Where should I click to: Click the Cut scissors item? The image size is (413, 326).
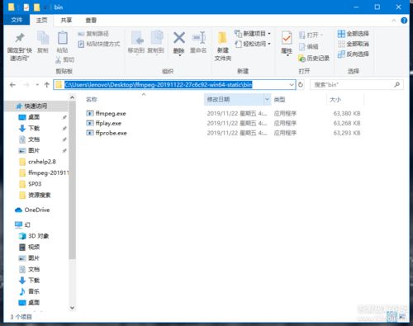pyautogui.click(x=65, y=59)
